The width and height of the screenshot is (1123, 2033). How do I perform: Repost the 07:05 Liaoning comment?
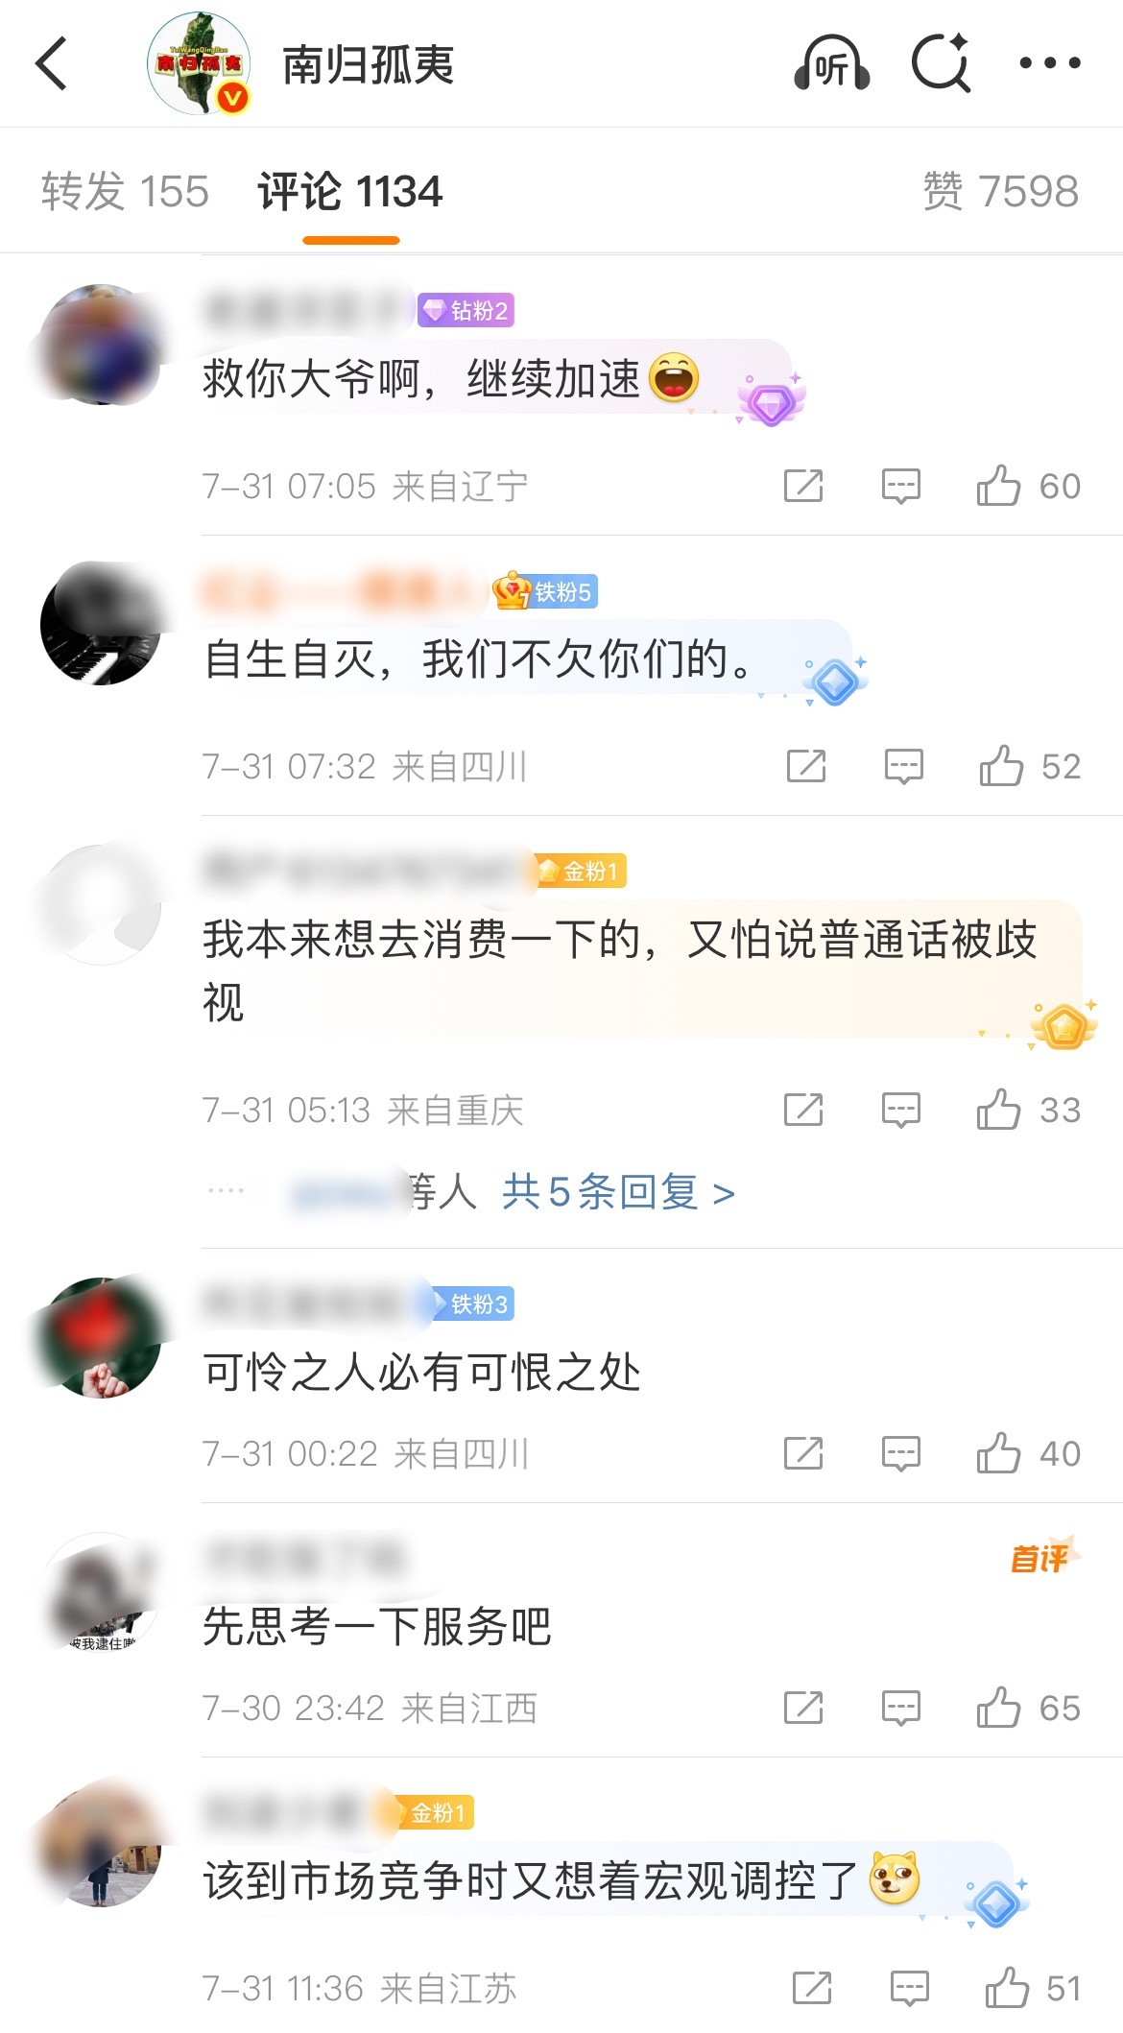[803, 486]
